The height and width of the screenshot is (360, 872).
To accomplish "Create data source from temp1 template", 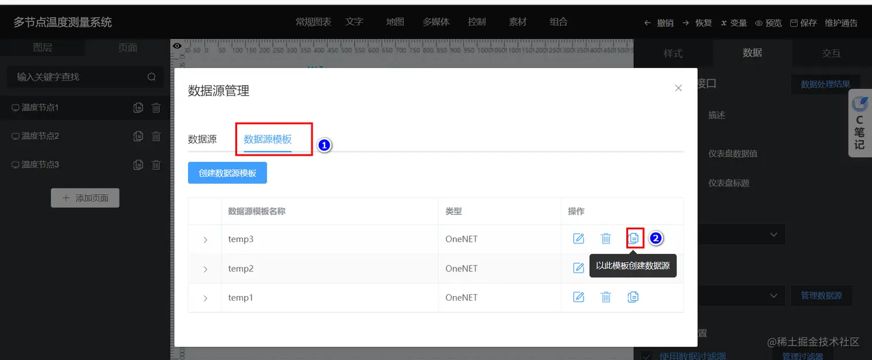I will [633, 297].
